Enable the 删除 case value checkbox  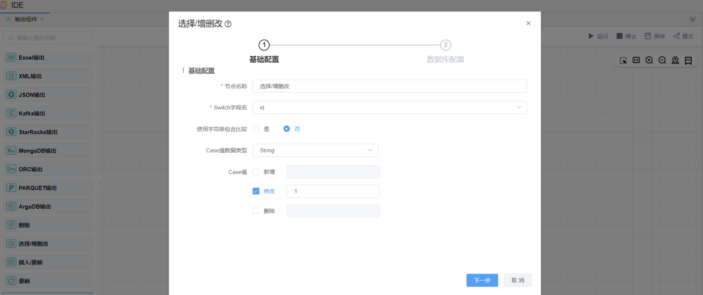click(x=256, y=211)
